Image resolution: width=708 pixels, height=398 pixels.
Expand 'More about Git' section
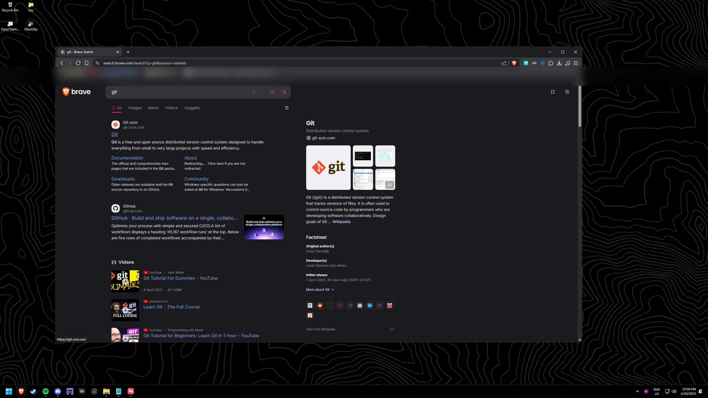[320, 290]
